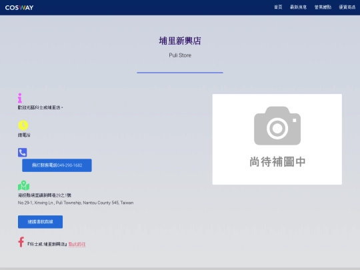Click the blue phone icon

click(22, 153)
